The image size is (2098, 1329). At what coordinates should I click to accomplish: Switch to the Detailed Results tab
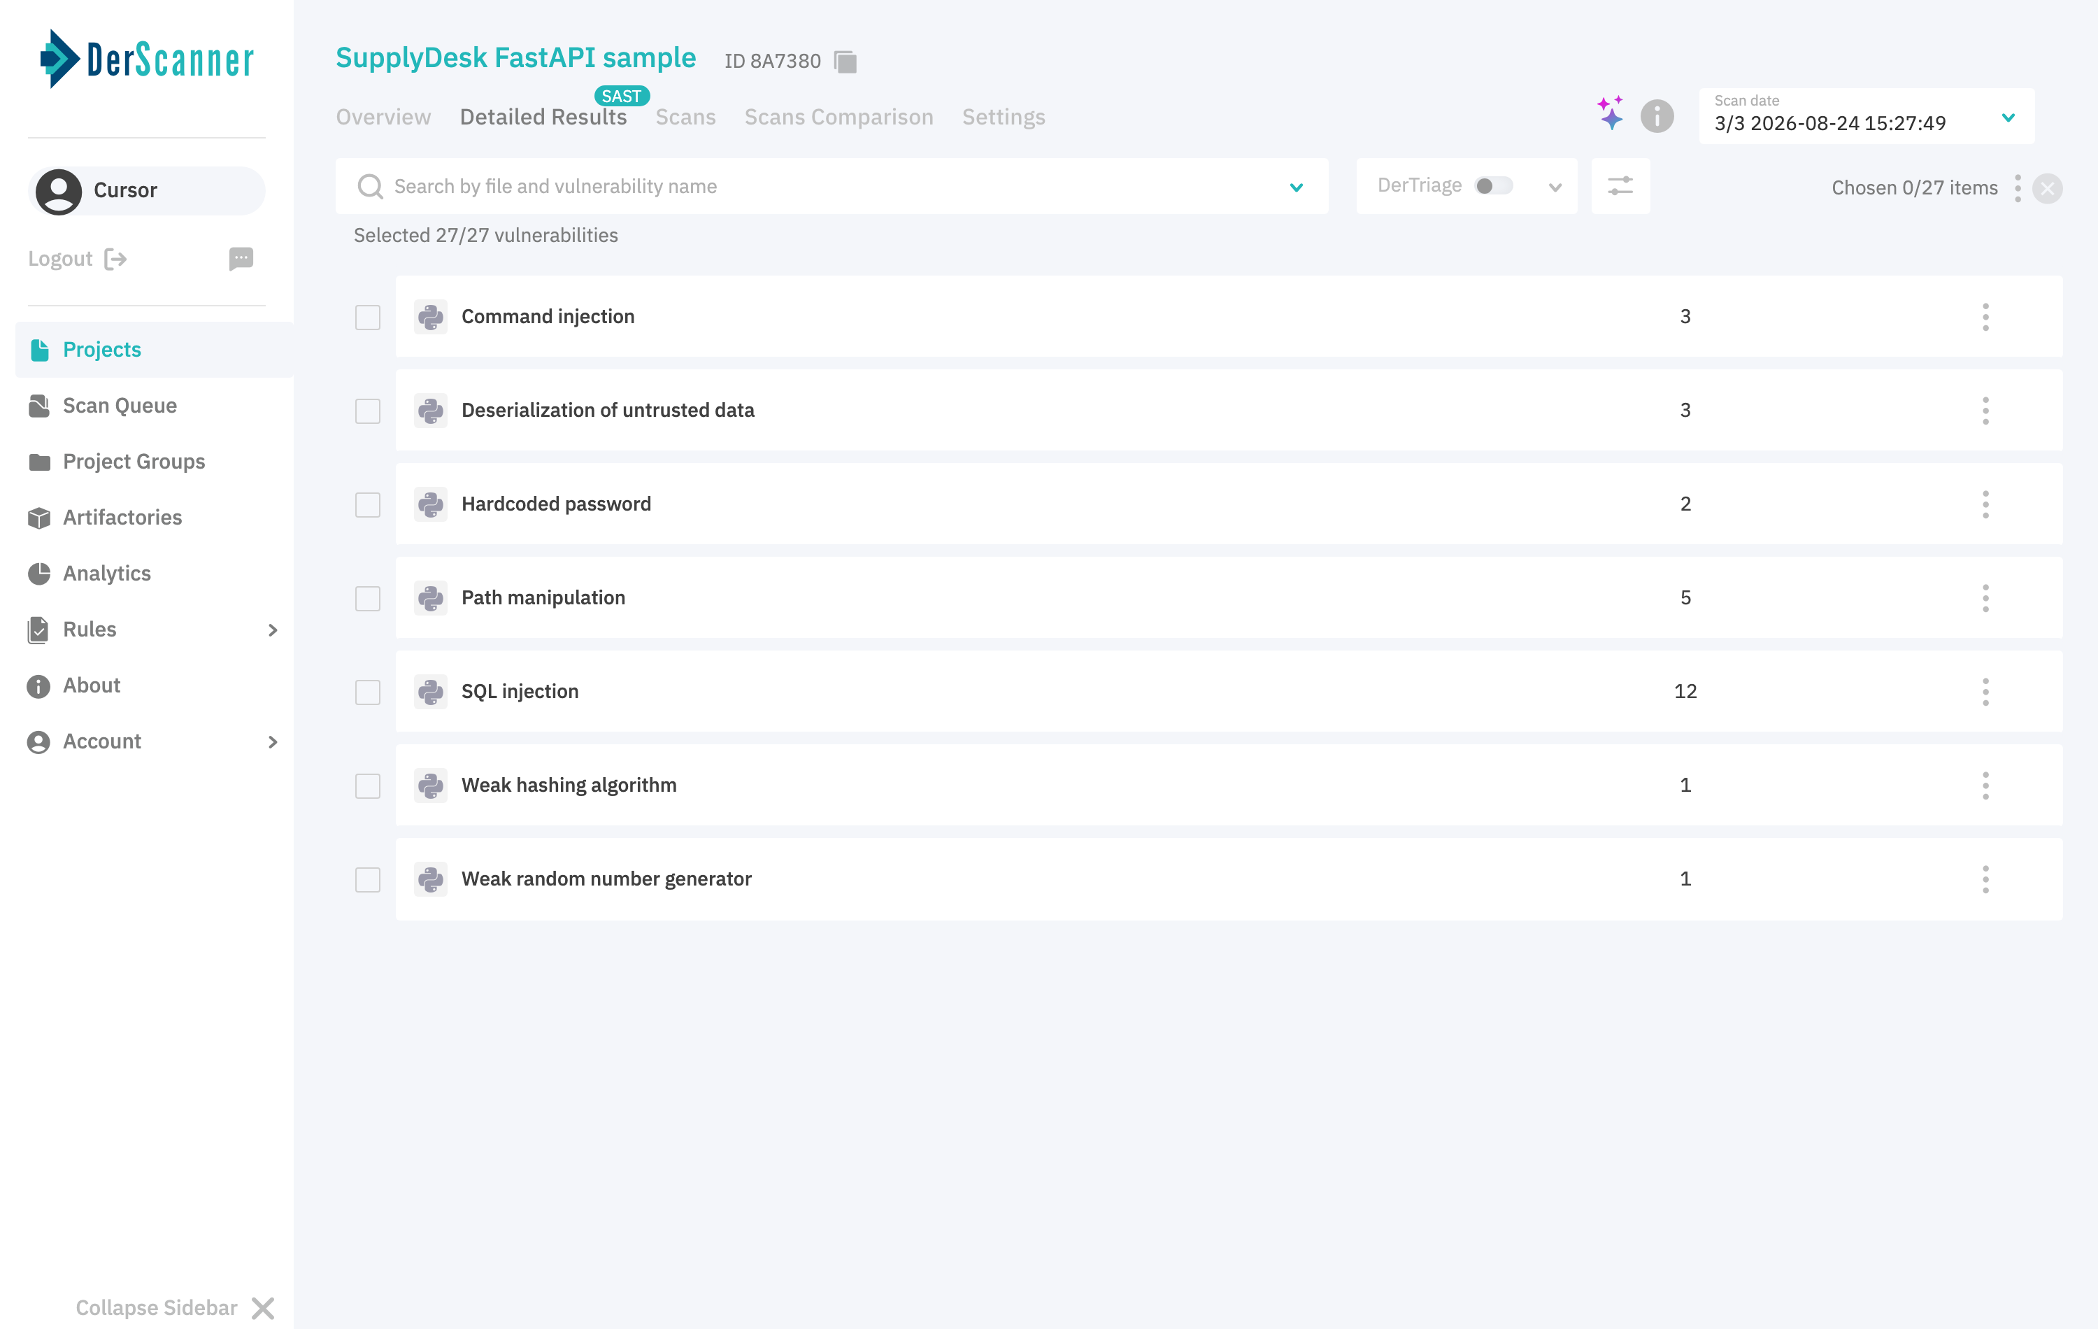[x=543, y=117]
